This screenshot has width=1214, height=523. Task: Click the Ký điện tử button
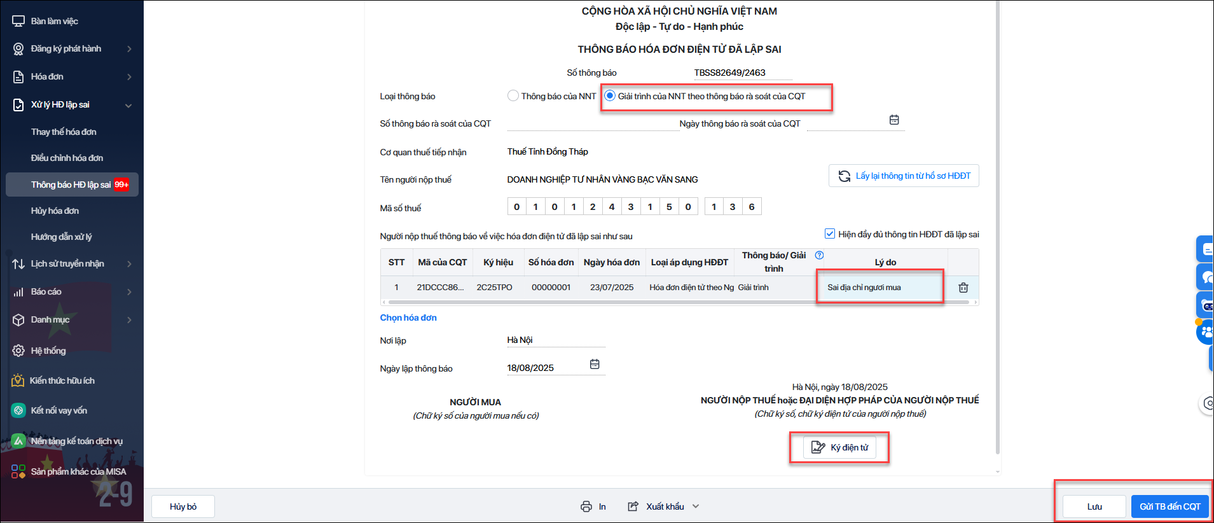(x=839, y=447)
